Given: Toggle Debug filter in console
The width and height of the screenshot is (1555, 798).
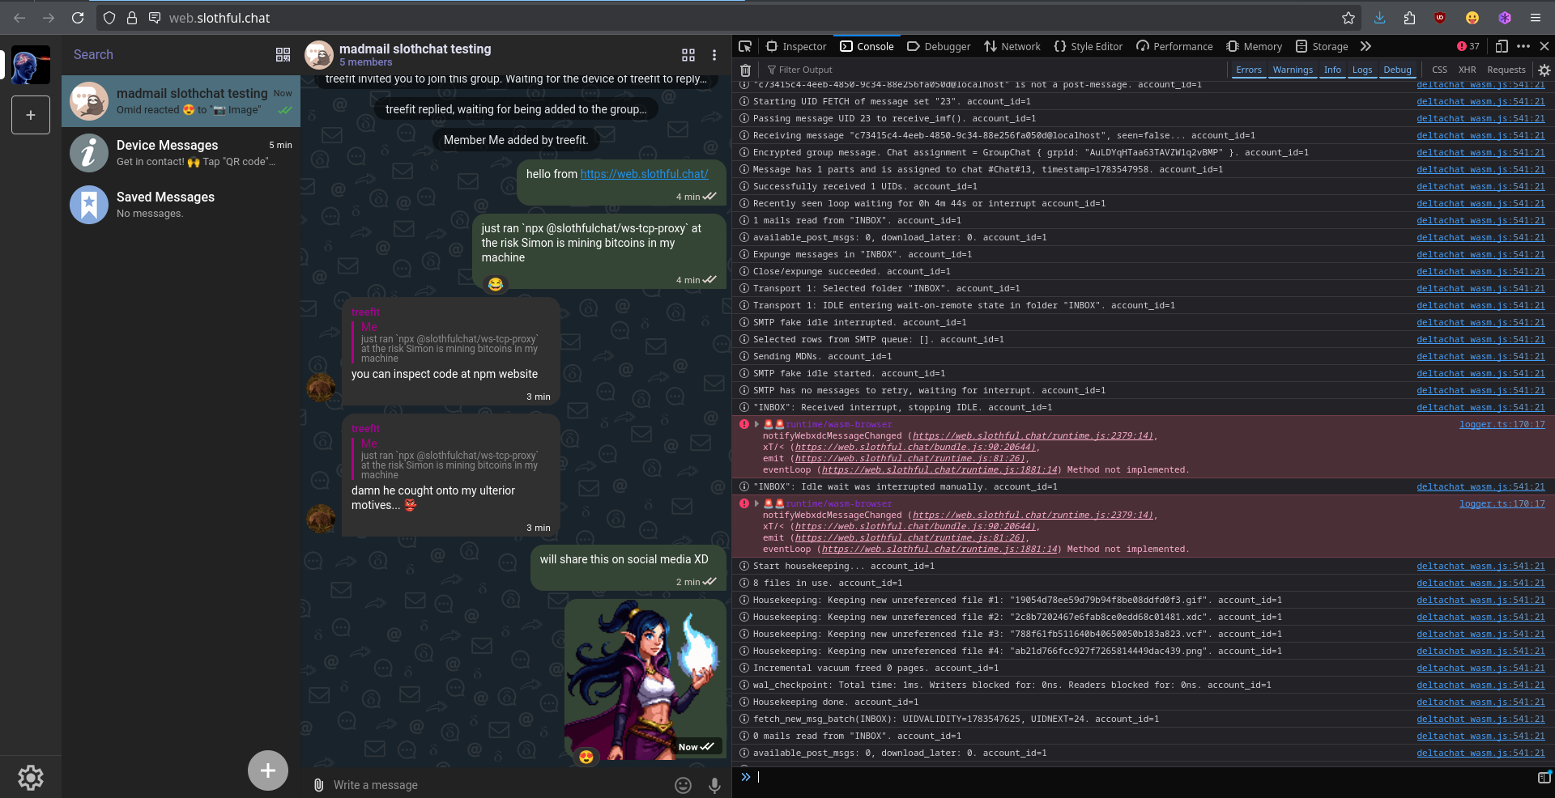Looking at the screenshot, I should (x=1397, y=70).
